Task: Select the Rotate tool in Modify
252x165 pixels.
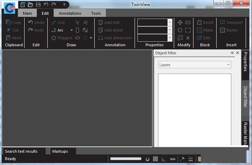Action: (x=180, y=30)
